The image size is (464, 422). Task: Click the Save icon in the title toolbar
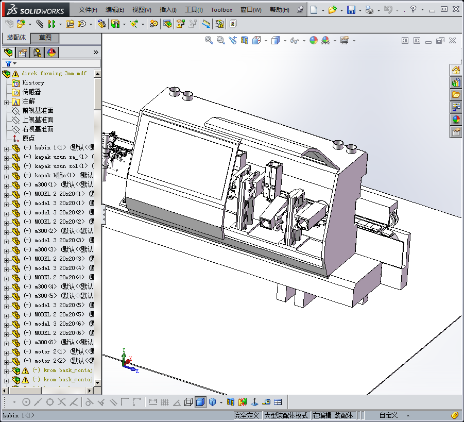click(351, 10)
